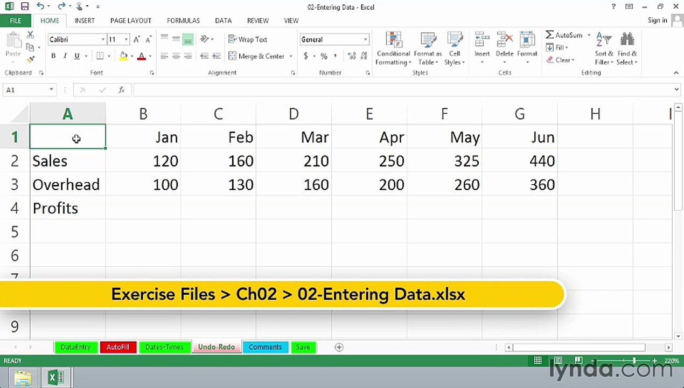Open the AutoFill sheet tab
Image resolution: width=684 pixels, height=388 pixels.
pyautogui.click(x=117, y=347)
